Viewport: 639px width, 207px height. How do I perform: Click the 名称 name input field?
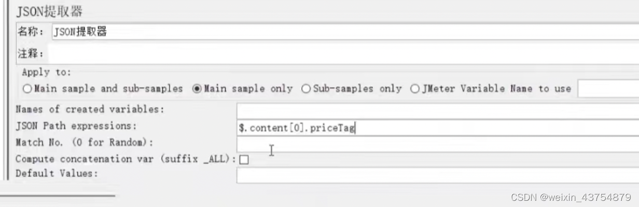(342, 32)
